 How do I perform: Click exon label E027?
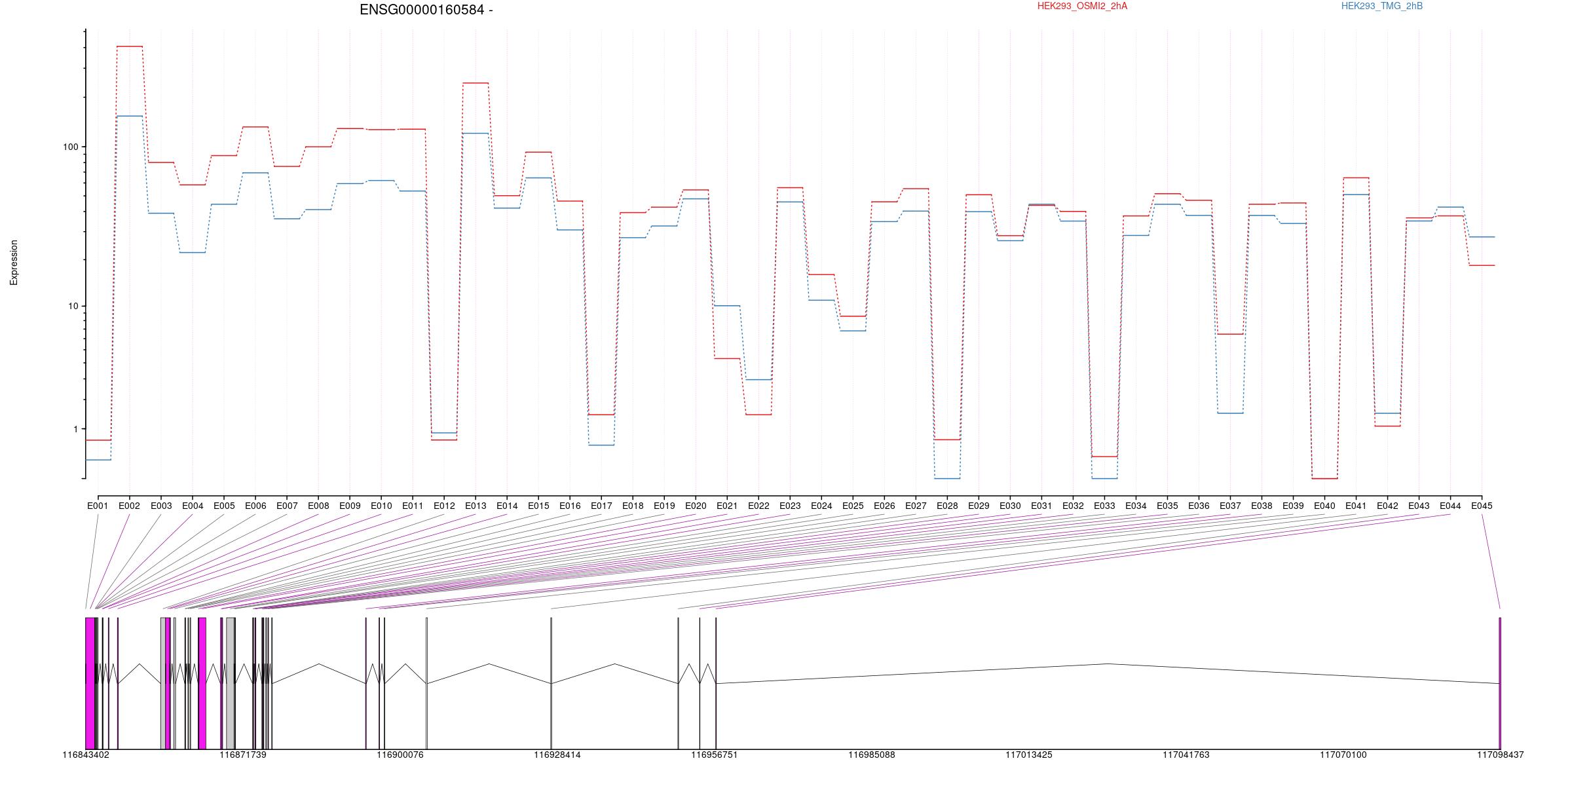click(916, 506)
